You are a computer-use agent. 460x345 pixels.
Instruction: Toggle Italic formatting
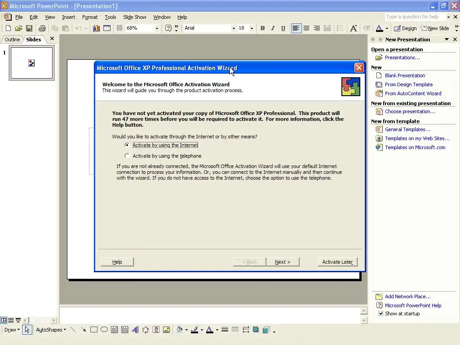(x=273, y=28)
